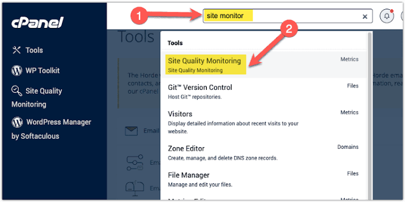Click the WP Toolkit WordPress icon
This screenshot has height=202, width=405.
[x=16, y=71]
